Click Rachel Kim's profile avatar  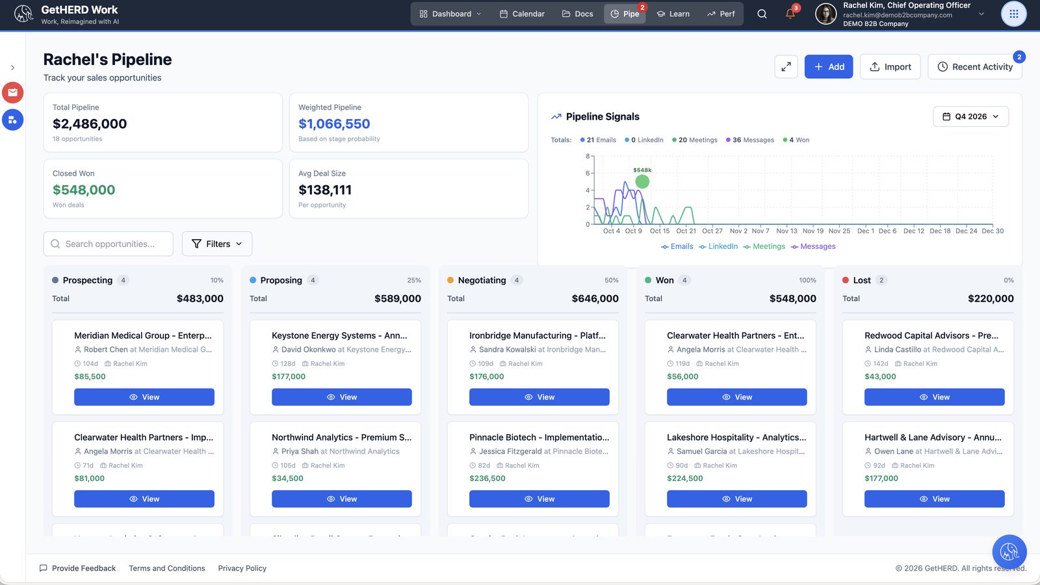(x=825, y=14)
